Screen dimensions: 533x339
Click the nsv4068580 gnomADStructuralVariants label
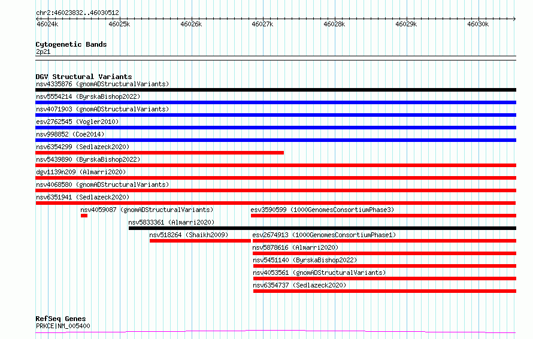pyautogui.click(x=102, y=184)
